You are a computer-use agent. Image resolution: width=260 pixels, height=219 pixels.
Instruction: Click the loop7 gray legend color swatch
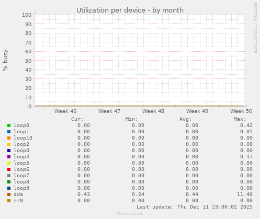[x=9, y=176]
